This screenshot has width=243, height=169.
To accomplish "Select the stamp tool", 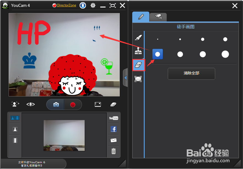I will (138, 51).
